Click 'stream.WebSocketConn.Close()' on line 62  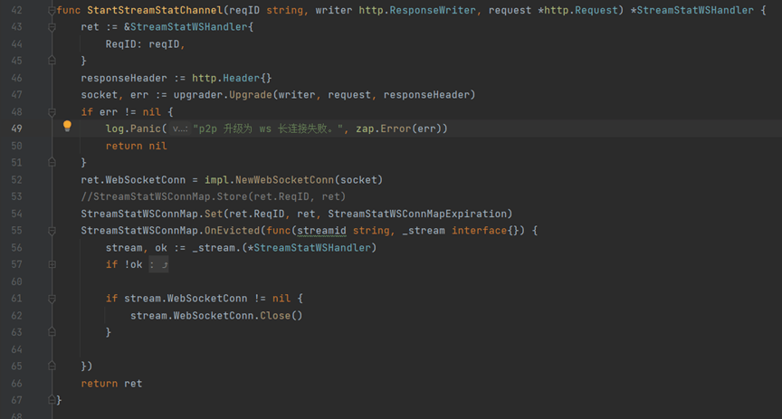pyautogui.click(x=216, y=315)
